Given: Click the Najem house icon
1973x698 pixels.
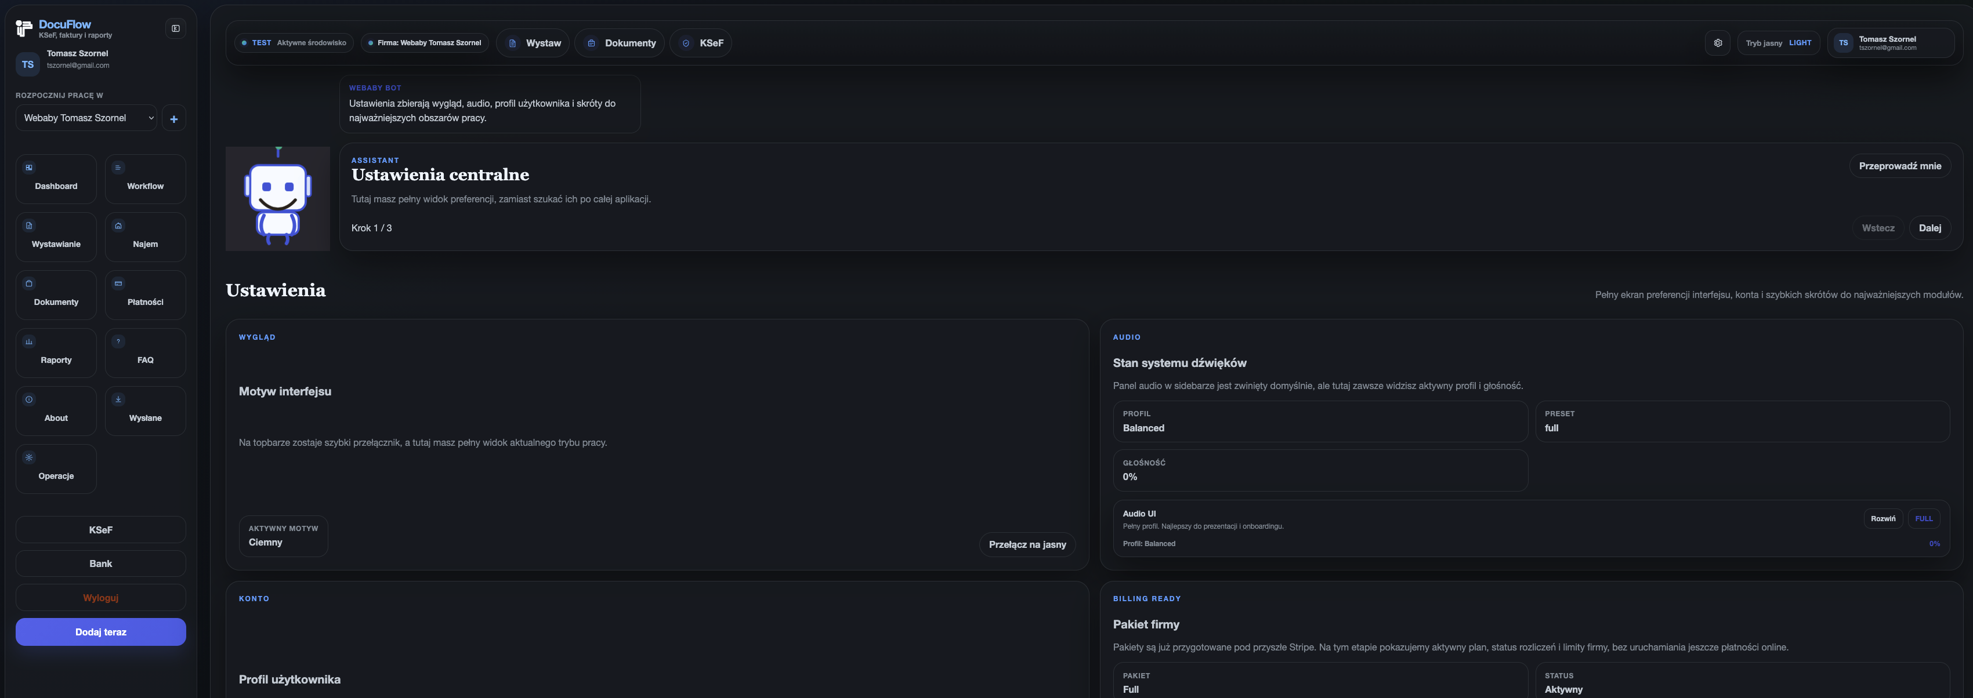Looking at the screenshot, I should [118, 226].
